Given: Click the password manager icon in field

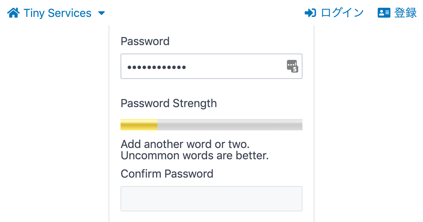Looking at the screenshot, I should click(292, 65).
